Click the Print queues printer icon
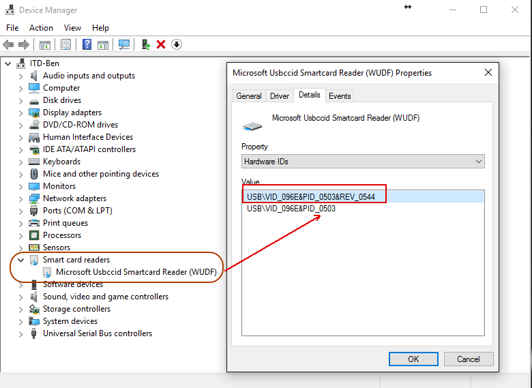 34,223
